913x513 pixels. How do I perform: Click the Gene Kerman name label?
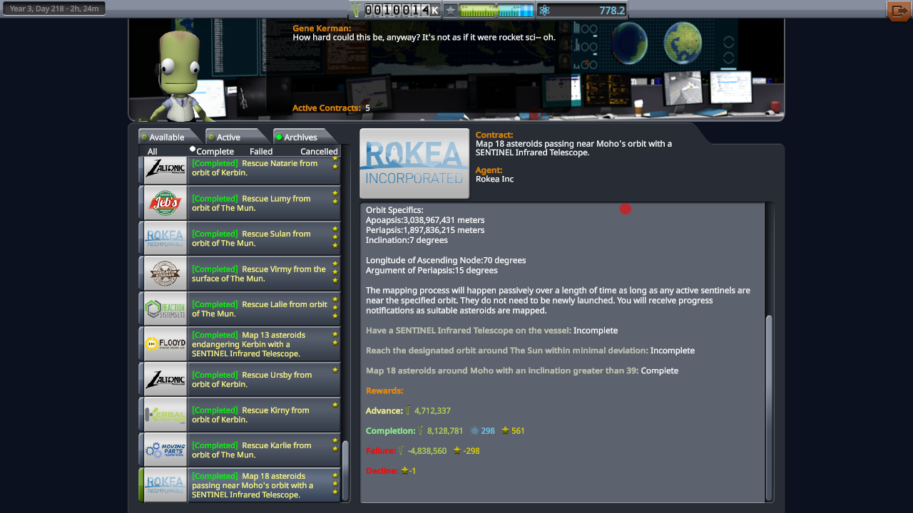coord(322,28)
